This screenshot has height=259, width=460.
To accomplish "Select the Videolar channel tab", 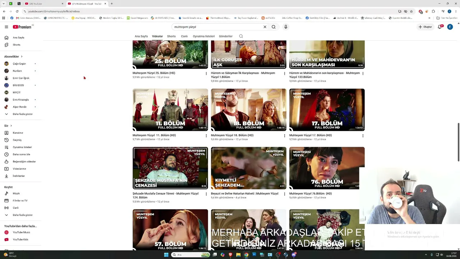I will pos(157,36).
